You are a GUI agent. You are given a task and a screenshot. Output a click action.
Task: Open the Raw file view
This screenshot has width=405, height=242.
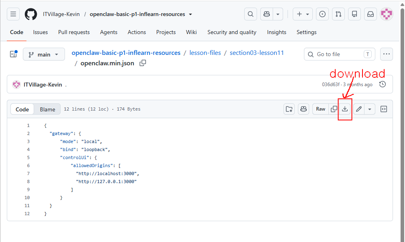(320, 109)
